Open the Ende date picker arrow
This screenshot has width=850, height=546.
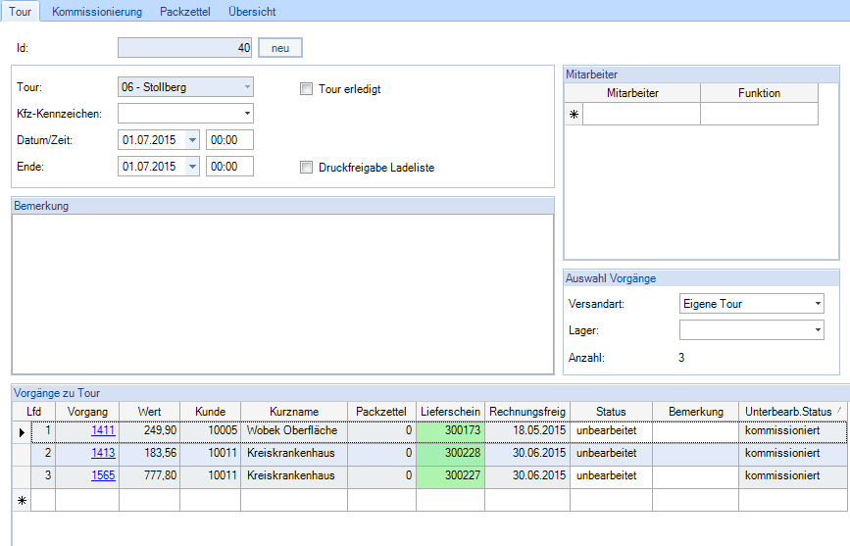click(191, 167)
